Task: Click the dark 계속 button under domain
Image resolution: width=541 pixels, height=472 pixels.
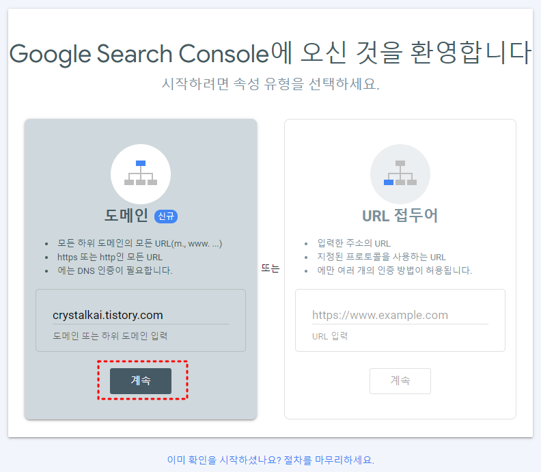Action: coord(141,381)
